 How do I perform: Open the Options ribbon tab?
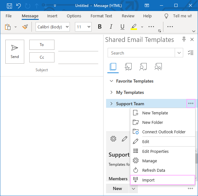tap(74, 16)
